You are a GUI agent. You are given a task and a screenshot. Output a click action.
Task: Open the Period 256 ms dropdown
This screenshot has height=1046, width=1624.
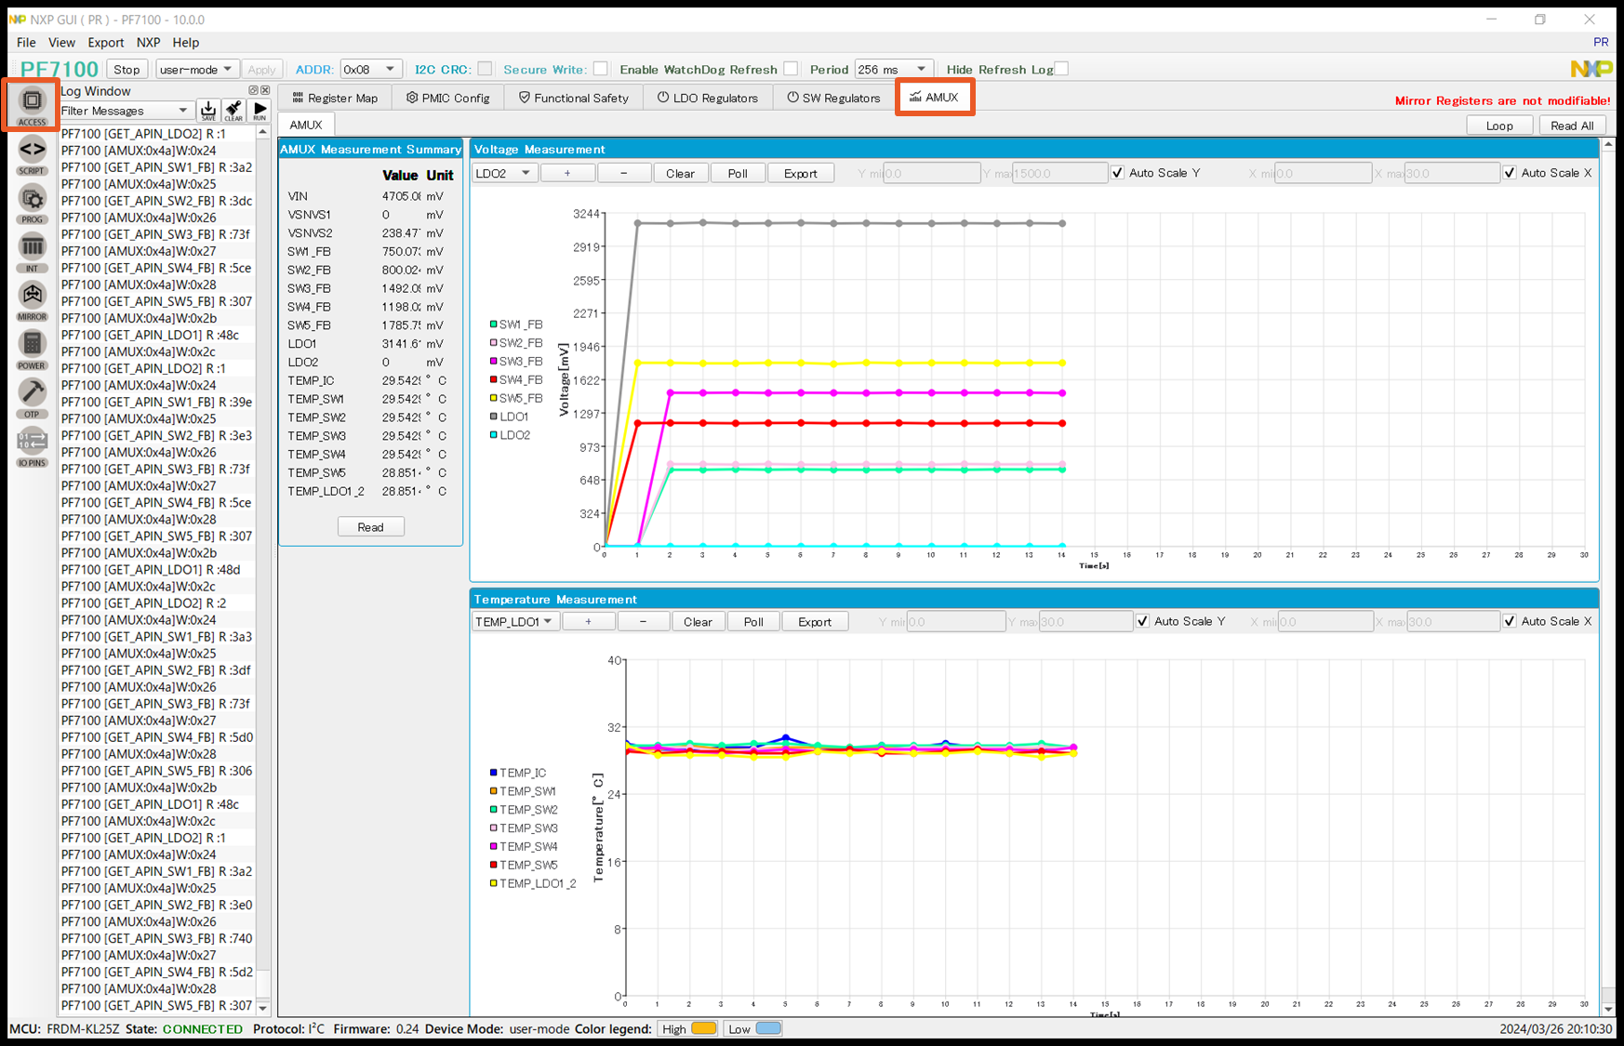tap(892, 69)
